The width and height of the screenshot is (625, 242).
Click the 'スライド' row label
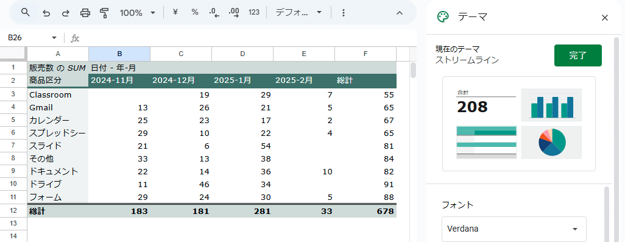pos(58,146)
